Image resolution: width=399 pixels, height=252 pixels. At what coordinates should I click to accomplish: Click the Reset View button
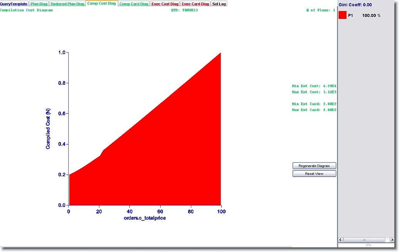pyautogui.click(x=314, y=174)
